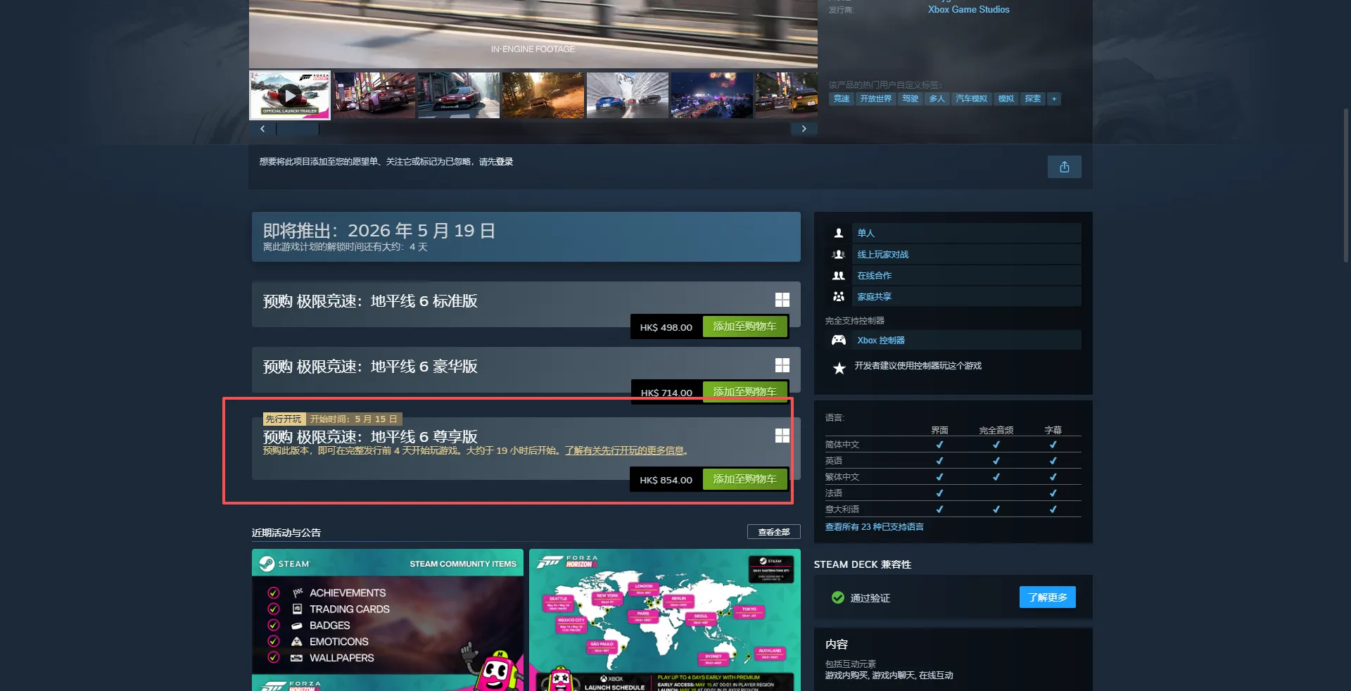
Task: Click the 查看全部 announcements button
Action: [x=773, y=532]
